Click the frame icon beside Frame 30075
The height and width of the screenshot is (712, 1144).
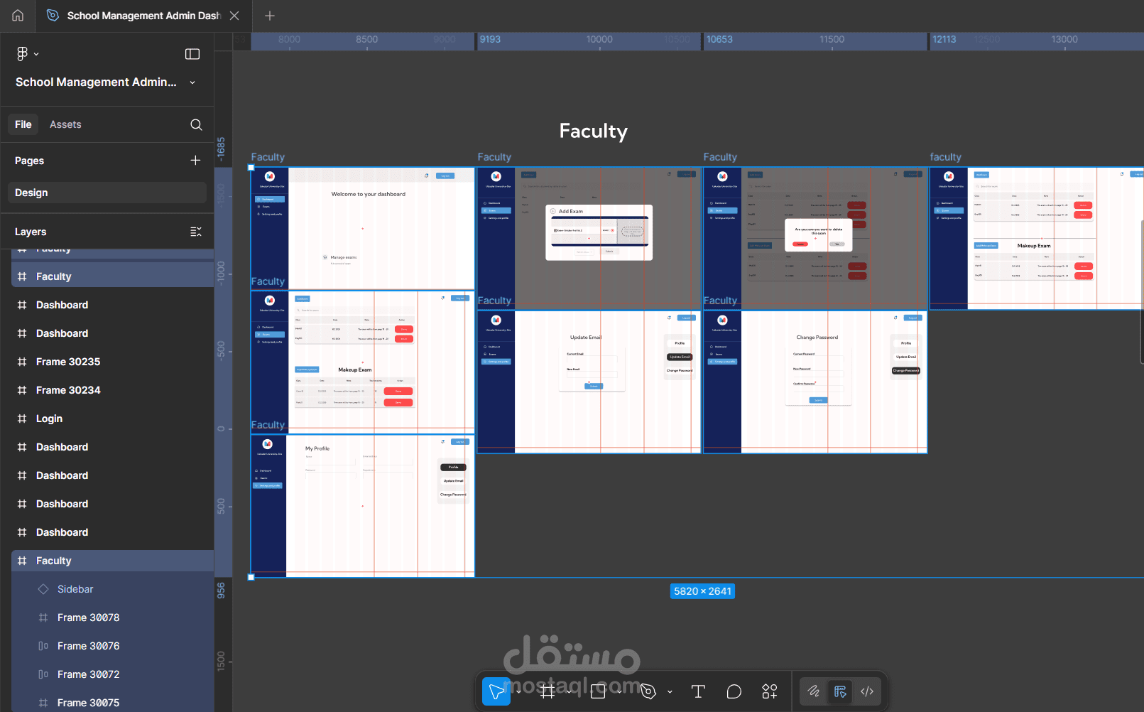(43, 703)
